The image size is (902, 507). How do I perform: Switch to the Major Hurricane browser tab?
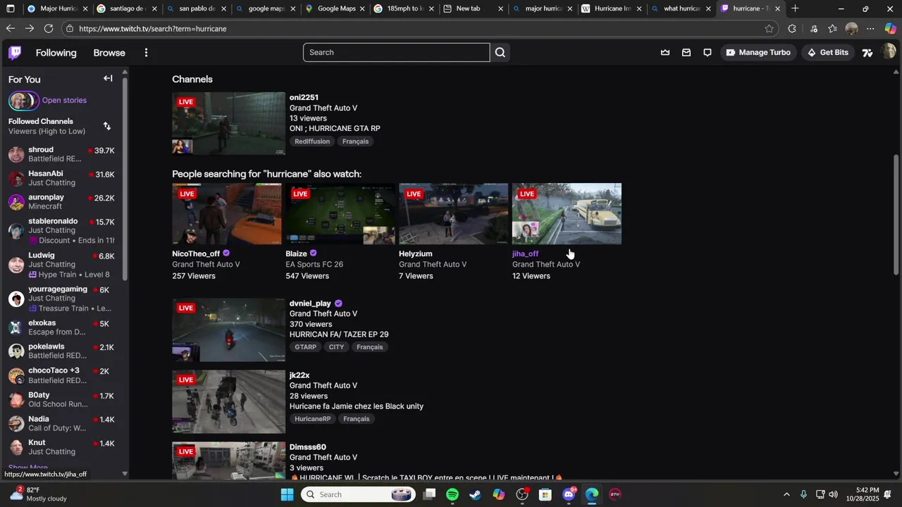point(58,8)
